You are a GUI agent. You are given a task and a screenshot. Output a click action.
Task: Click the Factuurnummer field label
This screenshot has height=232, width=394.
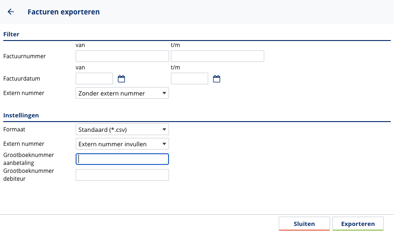click(x=25, y=56)
